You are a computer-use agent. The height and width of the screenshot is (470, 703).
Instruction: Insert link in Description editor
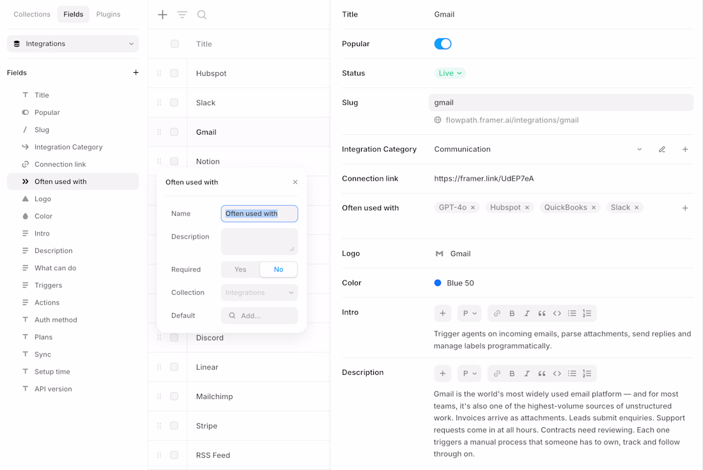point(497,373)
